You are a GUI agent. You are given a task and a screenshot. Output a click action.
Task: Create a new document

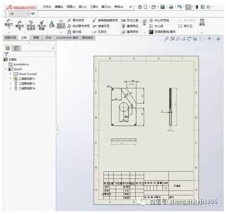tap(145, 7)
